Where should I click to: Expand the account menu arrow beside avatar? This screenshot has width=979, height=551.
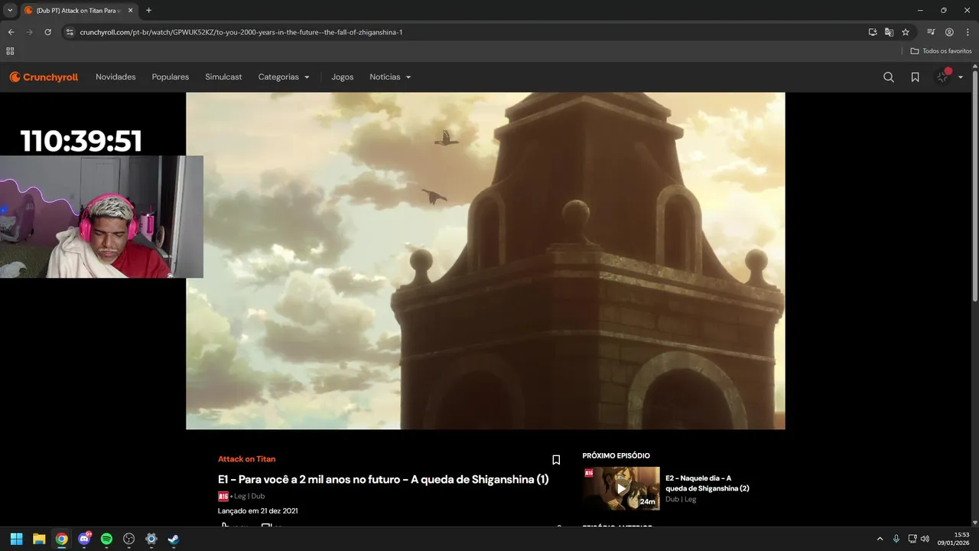(x=961, y=77)
